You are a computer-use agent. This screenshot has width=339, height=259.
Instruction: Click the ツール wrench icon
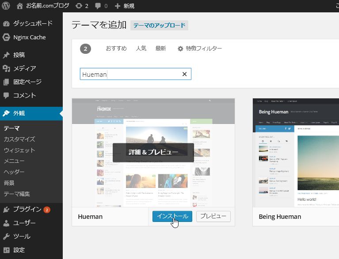tap(6, 236)
